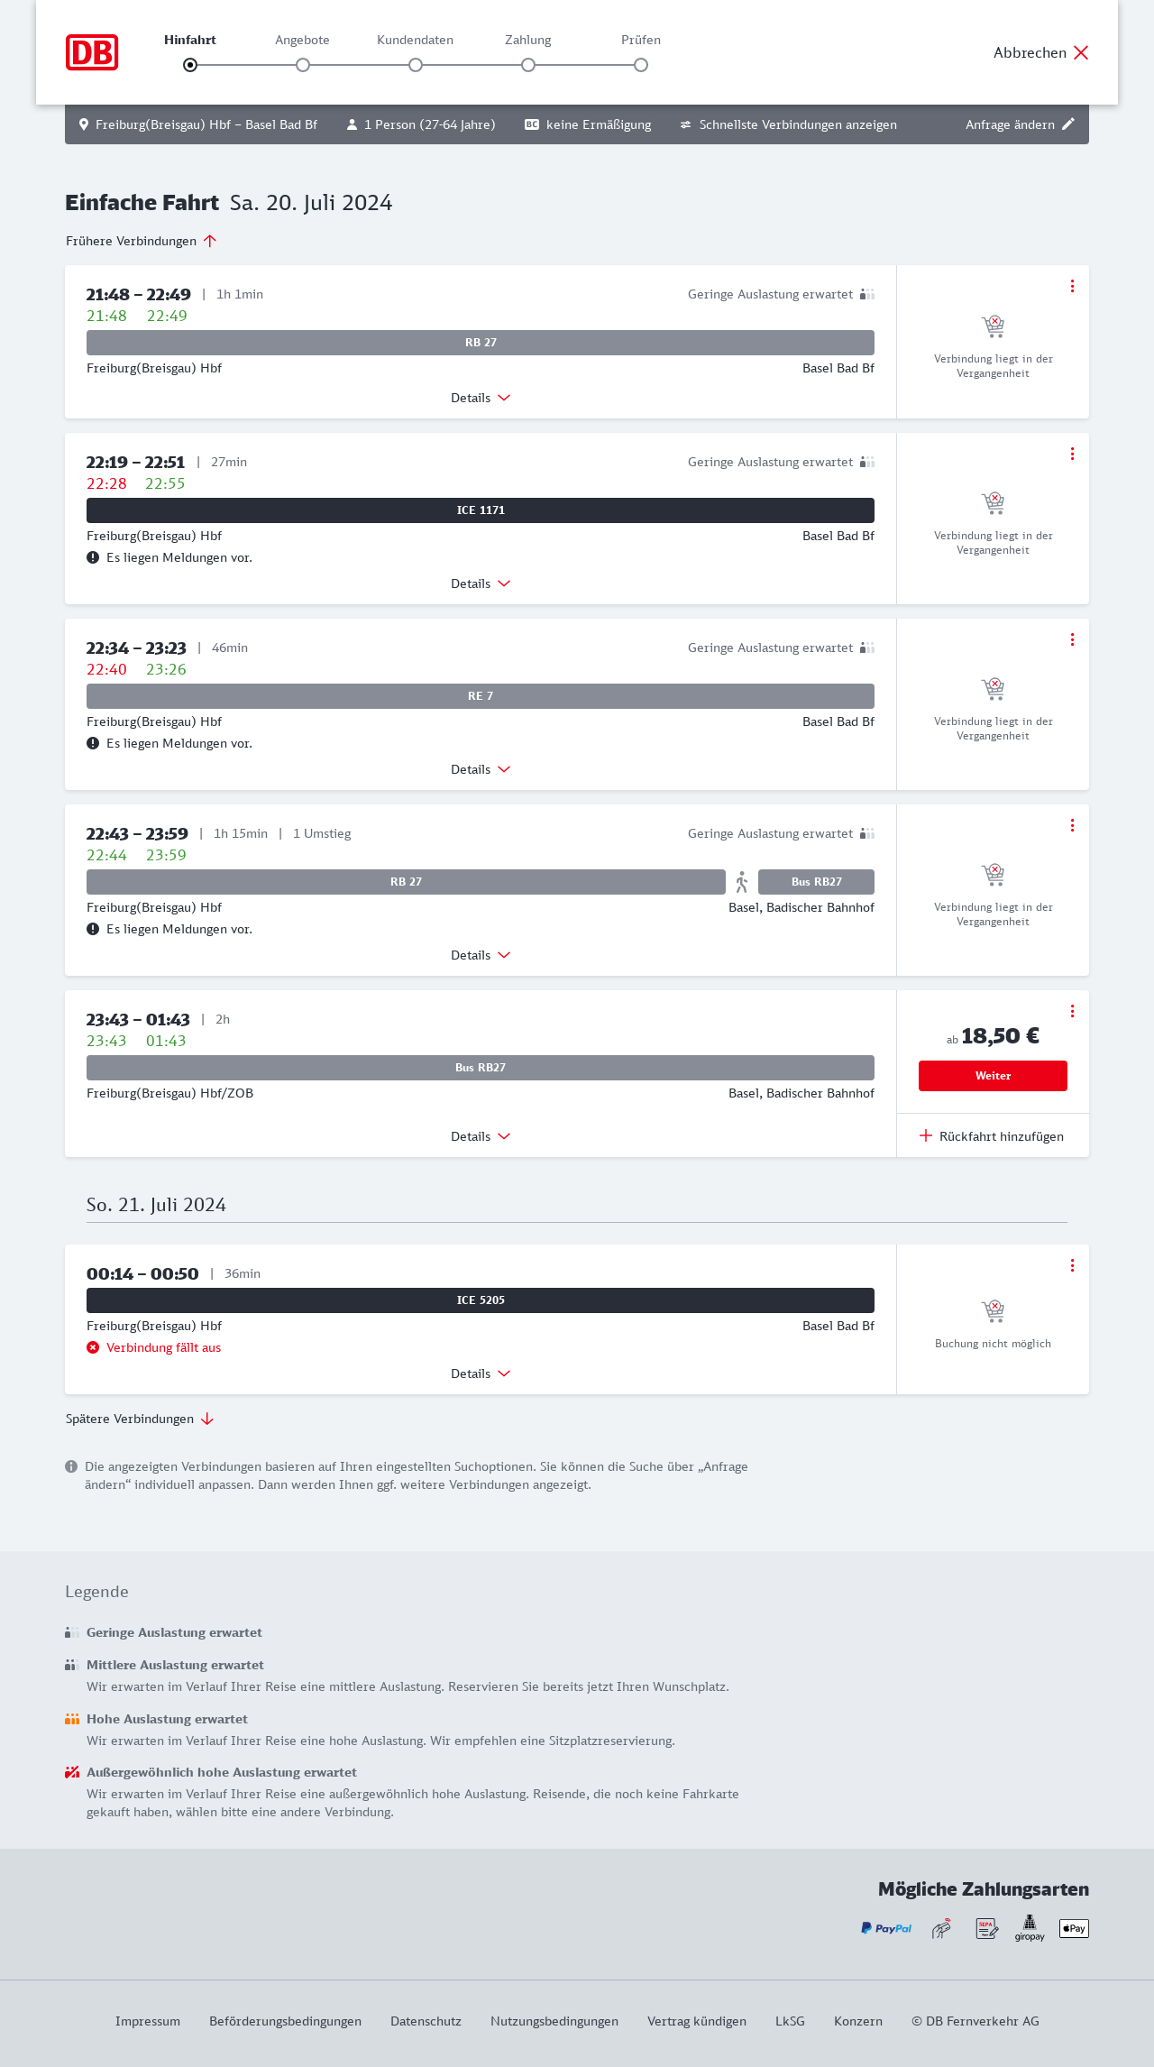Viewport: 1154px width, 2067px height.
Task: Click the ICE 5205 train bar
Action: click(481, 1300)
